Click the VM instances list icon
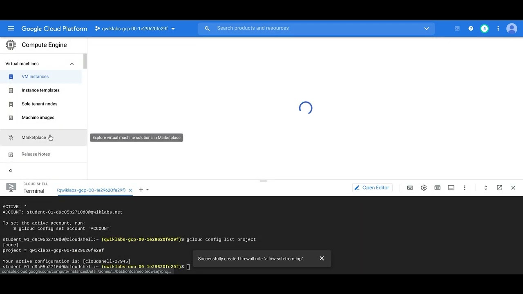523x294 pixels. click(11, 77)
